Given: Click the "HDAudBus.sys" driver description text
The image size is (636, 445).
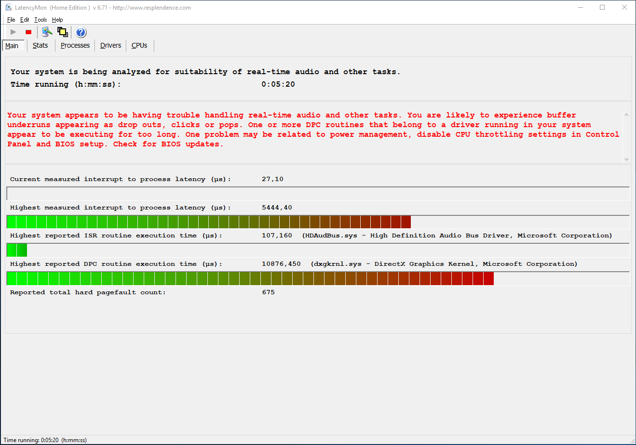Looking at the screenshot, I should point(457,236).
